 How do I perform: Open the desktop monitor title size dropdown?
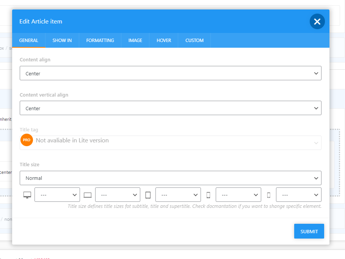57,195
